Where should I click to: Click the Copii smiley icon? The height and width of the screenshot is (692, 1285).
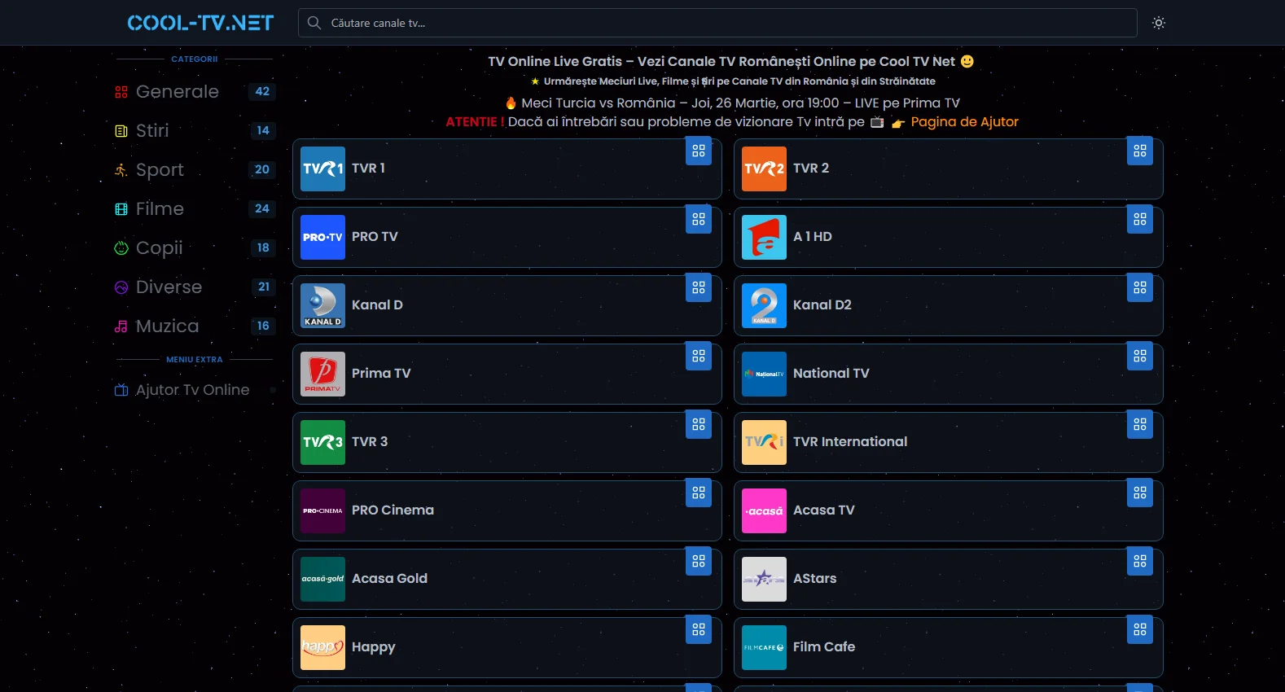click(121, 248)
